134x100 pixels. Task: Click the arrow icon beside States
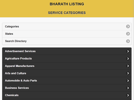click(x=128, y=34)
